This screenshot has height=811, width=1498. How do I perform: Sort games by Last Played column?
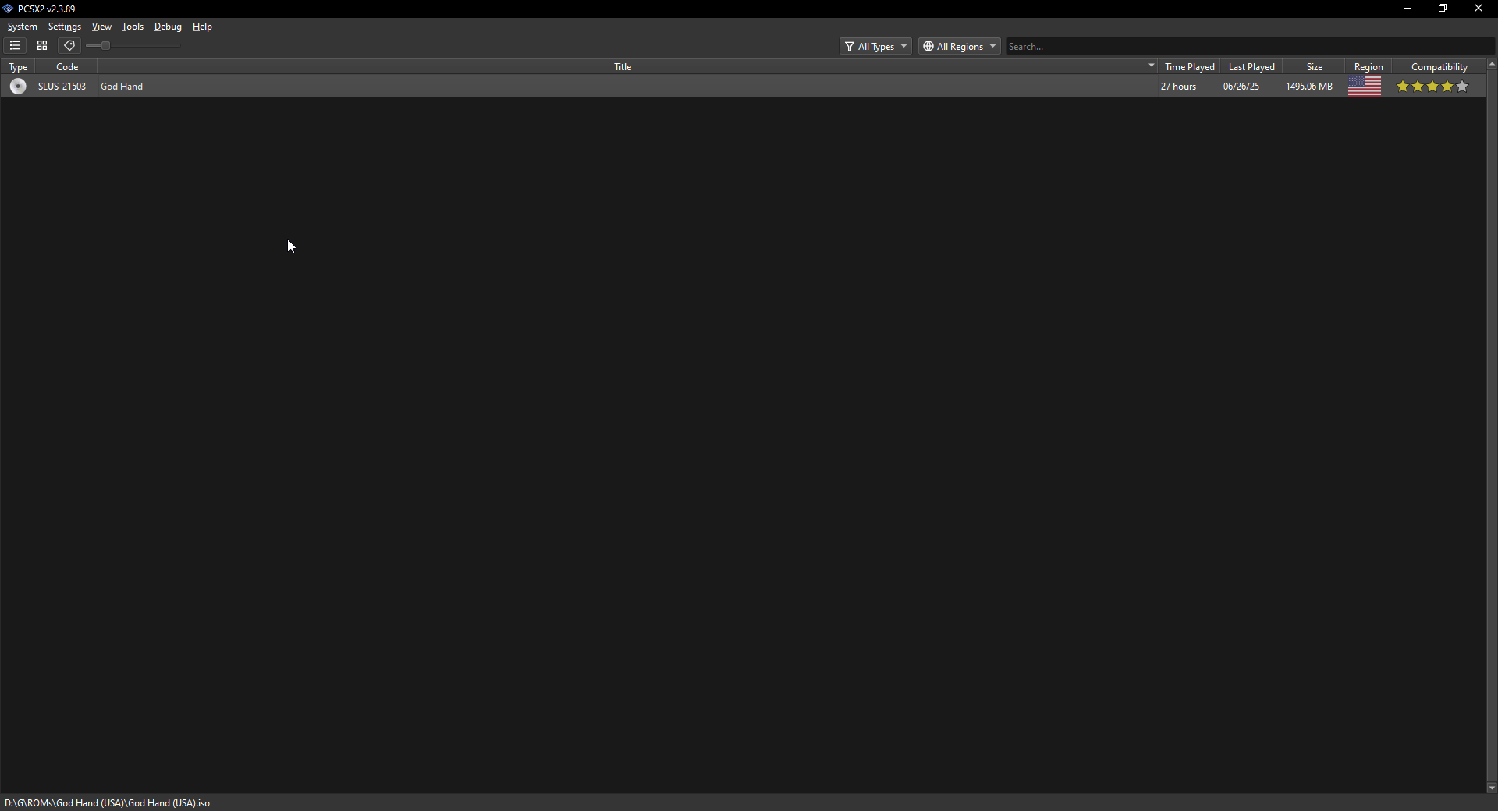[x=1251, y=67]
